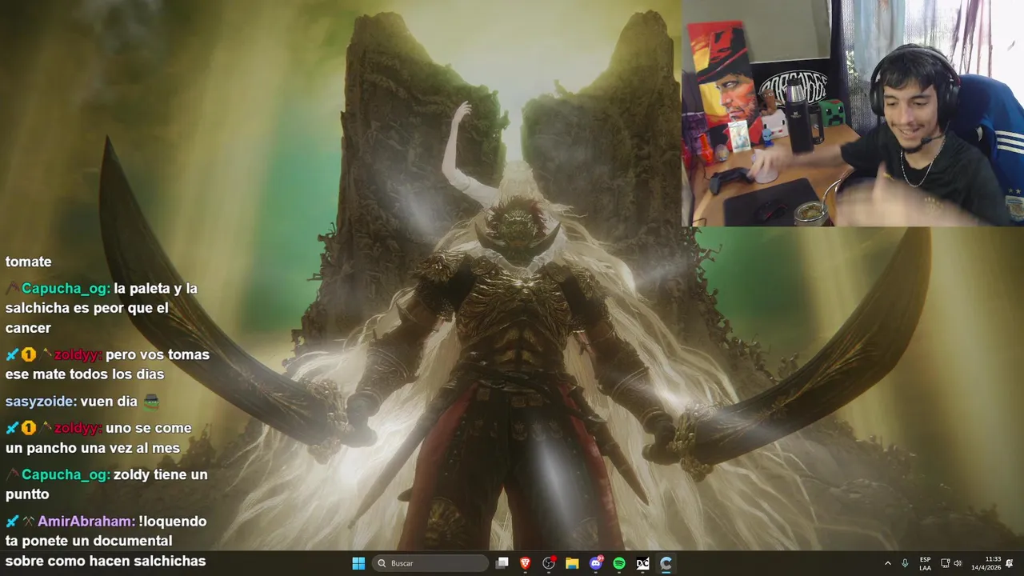Screen dimensions: 1024x576
Task: Open Task View from the taskbar
Action: click(x=502, y=563)
